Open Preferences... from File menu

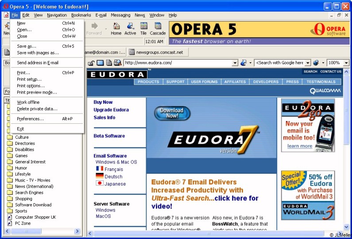pyautogui.click(x=47, y=119)
